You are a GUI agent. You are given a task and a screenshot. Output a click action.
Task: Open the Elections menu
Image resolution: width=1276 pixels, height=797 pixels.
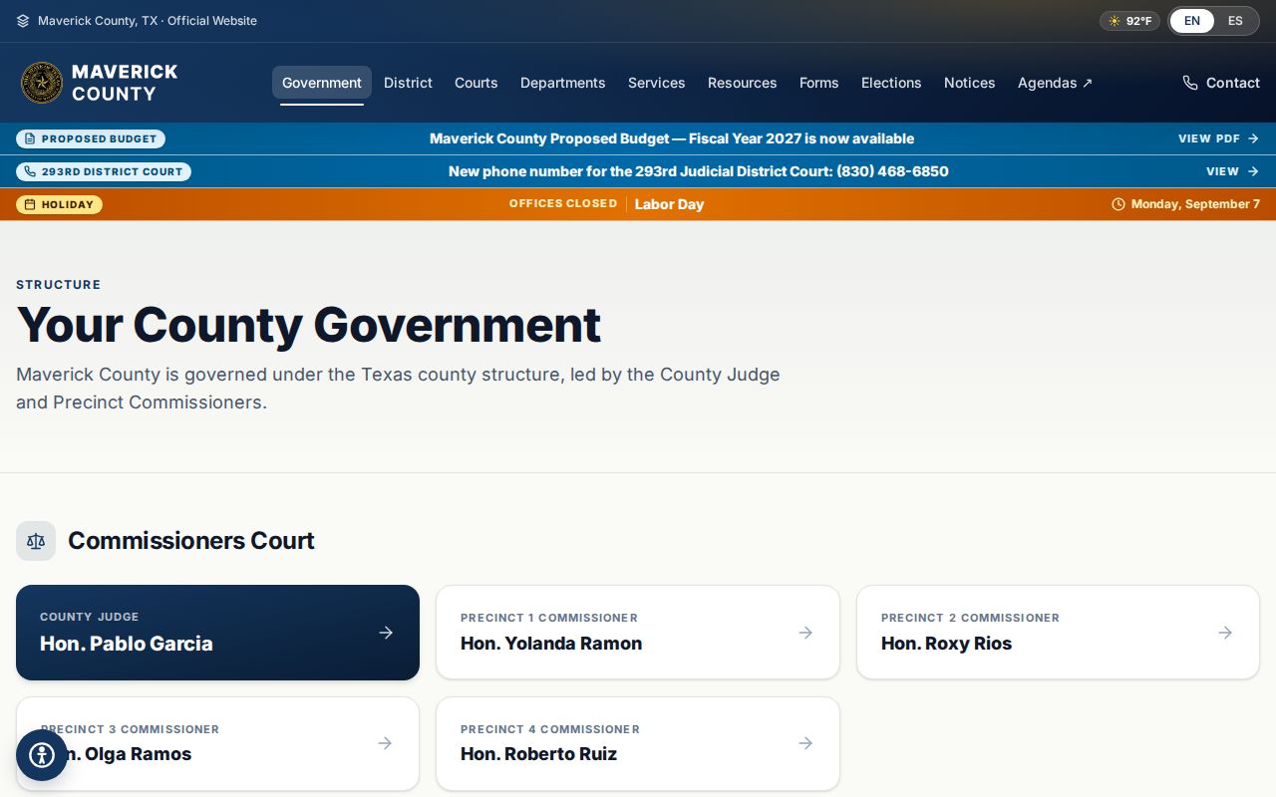coord(891,83)
